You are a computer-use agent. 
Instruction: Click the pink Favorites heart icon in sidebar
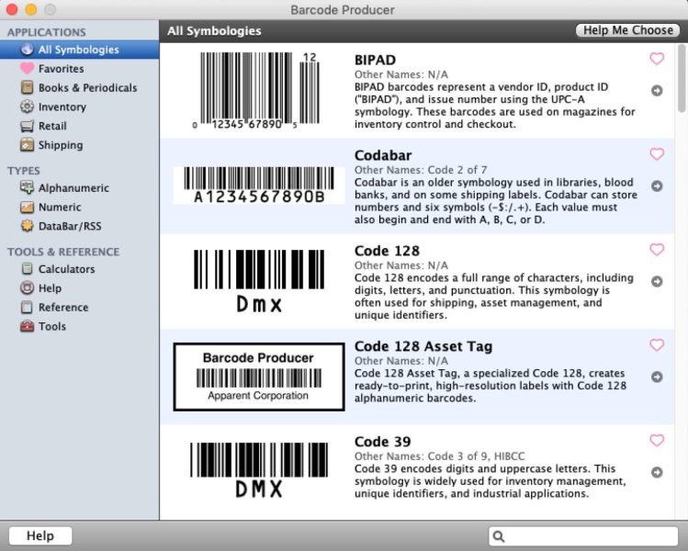click(x=27, y=69)
